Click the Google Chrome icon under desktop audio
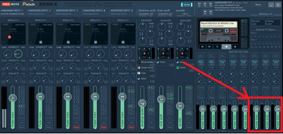The height and width of the screenshot is (134, 283). tap(139, 68)
